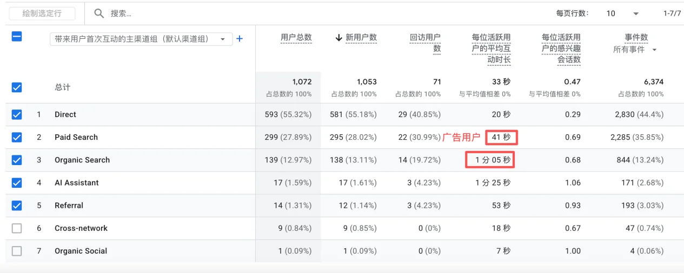Uncheck the AI Assistant row checkbox

tap(17, 182)
